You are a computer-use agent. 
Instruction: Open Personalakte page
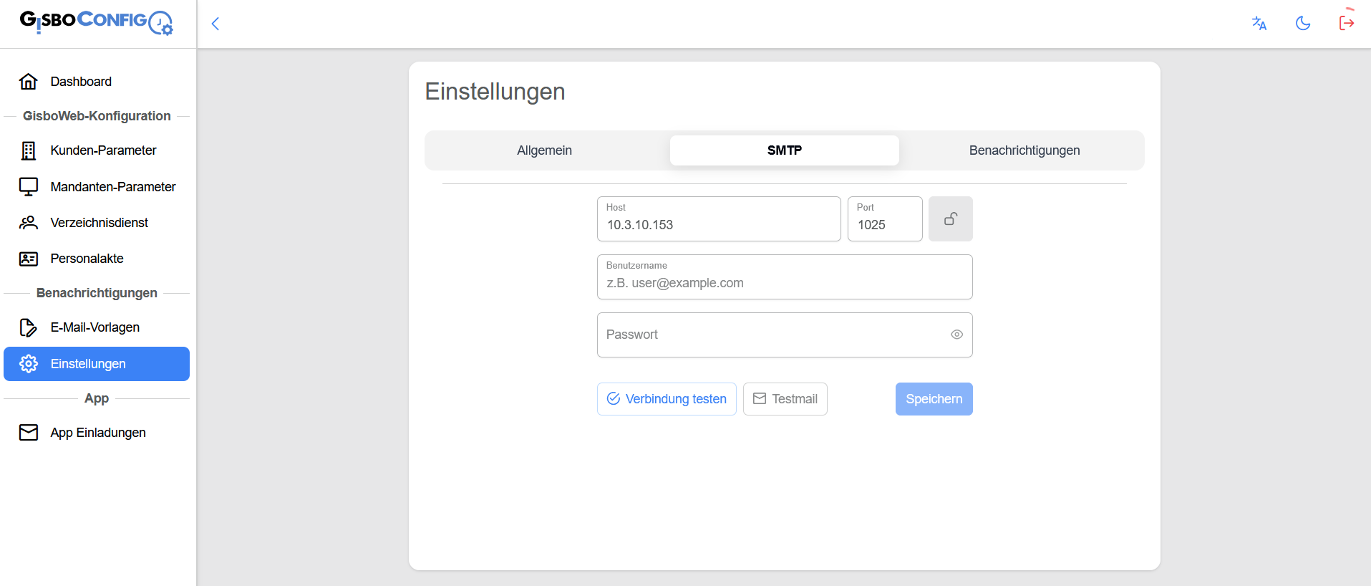tap(97, 259)
